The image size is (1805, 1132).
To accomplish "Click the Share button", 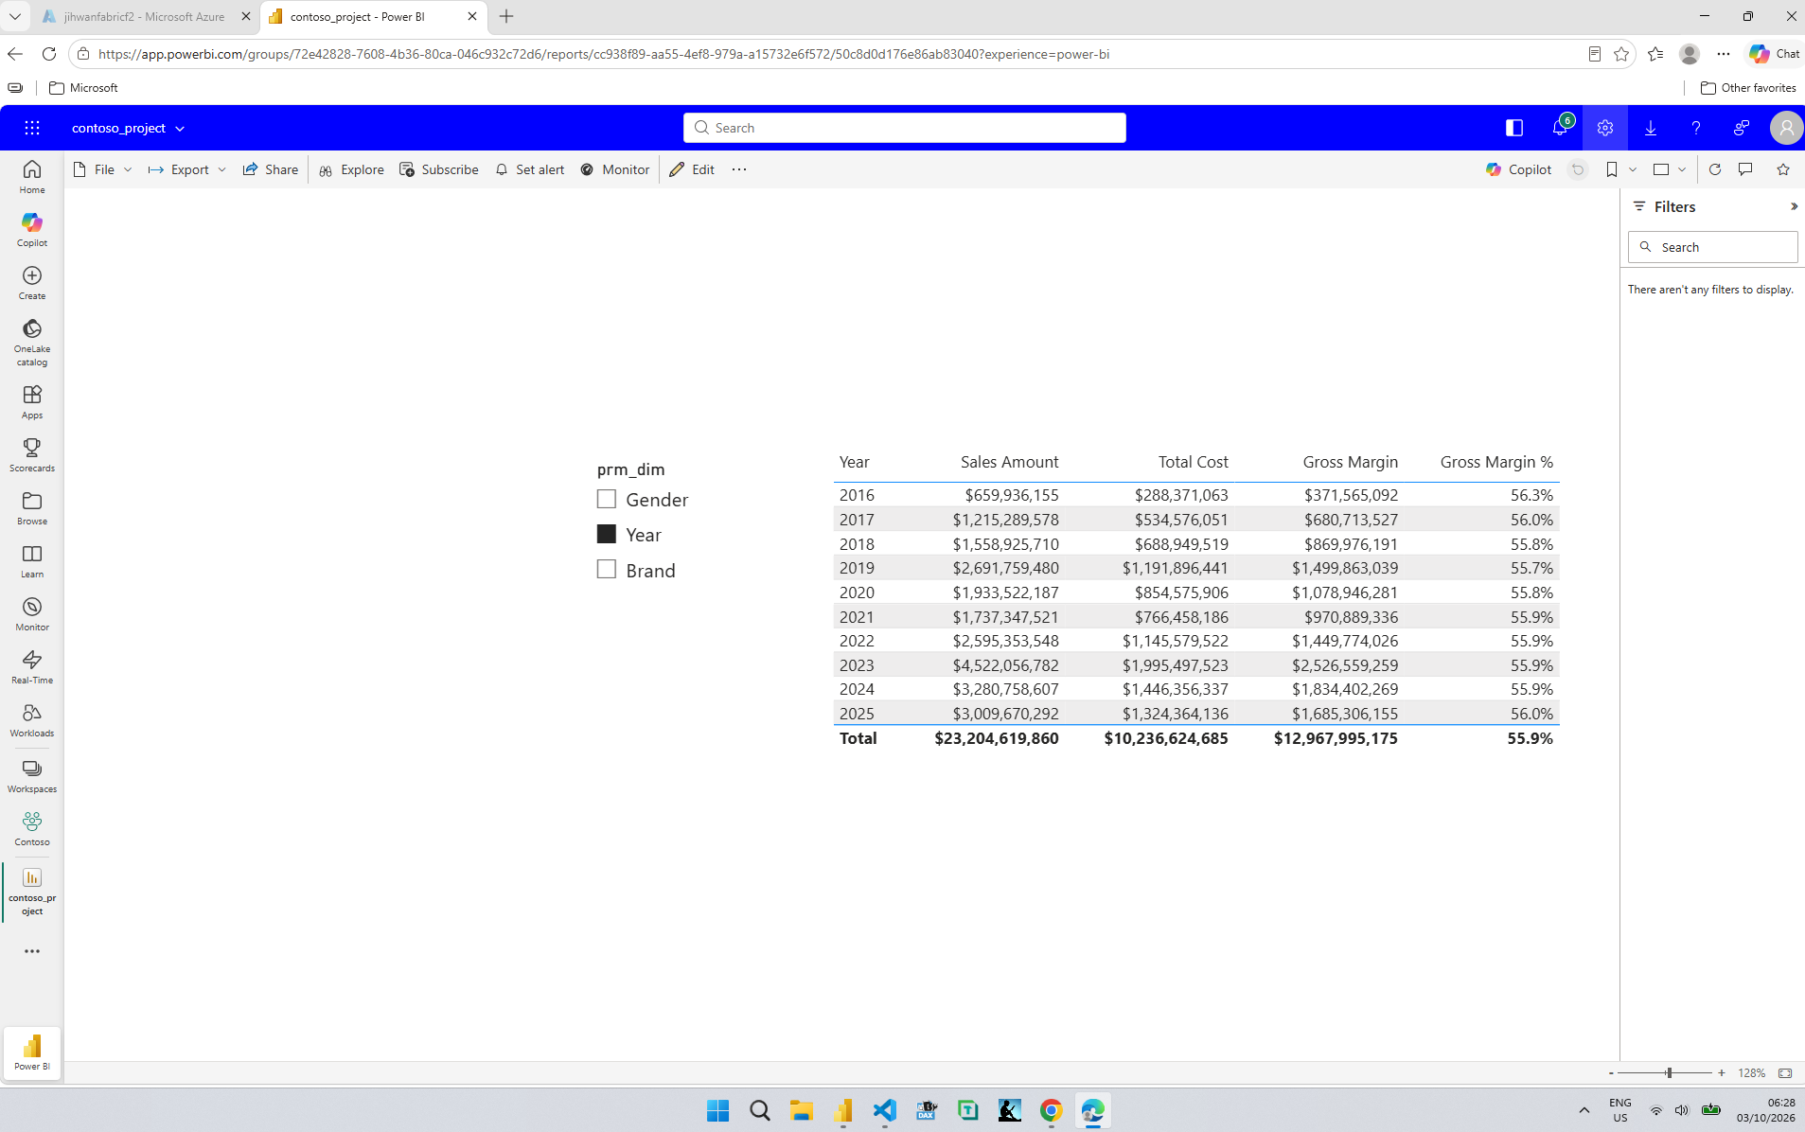I will point(271,169).
